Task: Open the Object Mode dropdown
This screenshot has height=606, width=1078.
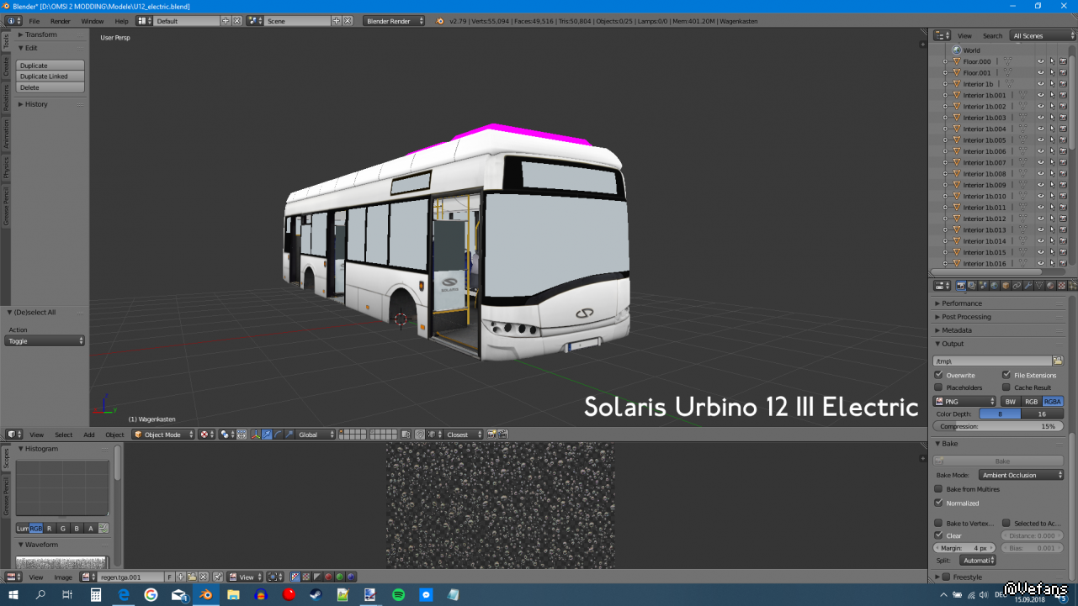Action: click(x=163, y=435)
